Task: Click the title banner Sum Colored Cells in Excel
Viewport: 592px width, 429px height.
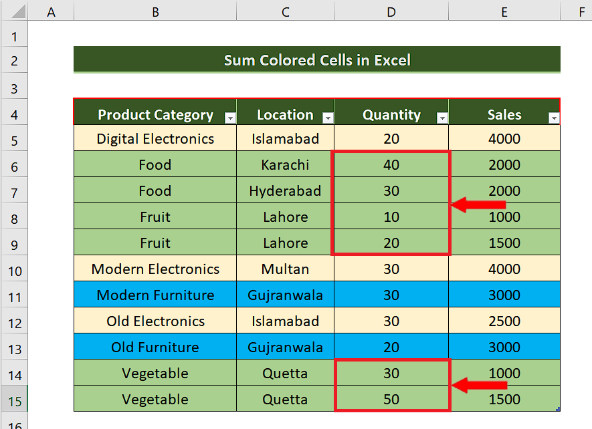Action: (316, 59)
